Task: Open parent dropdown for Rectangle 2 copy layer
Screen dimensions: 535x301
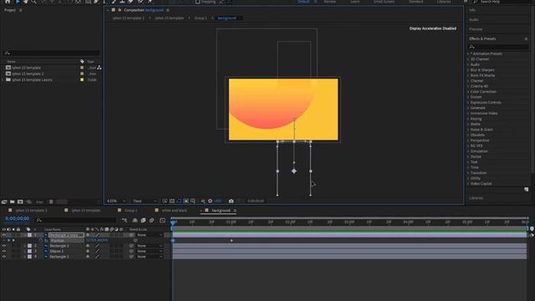Action: 150,235
